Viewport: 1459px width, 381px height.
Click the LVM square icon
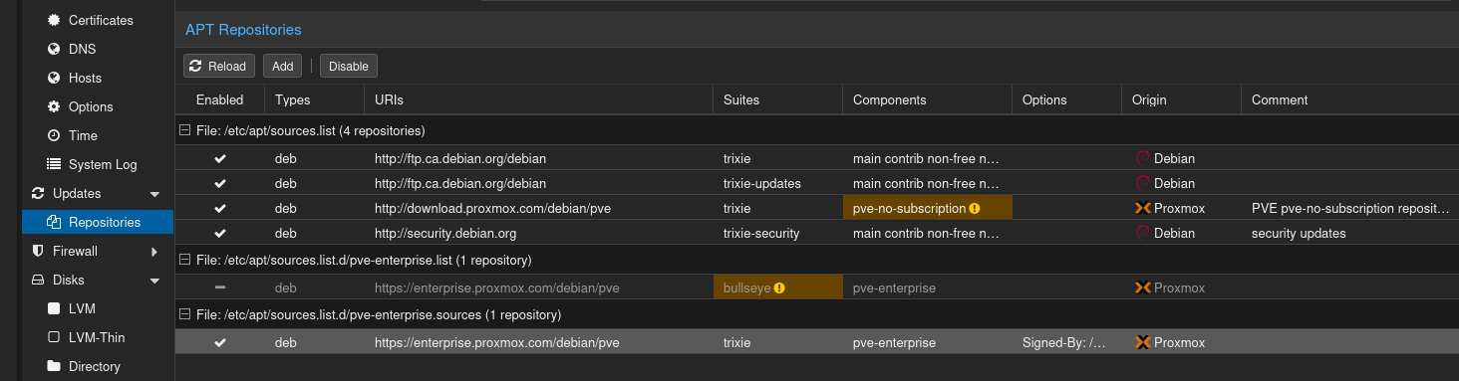pos(54,308)
